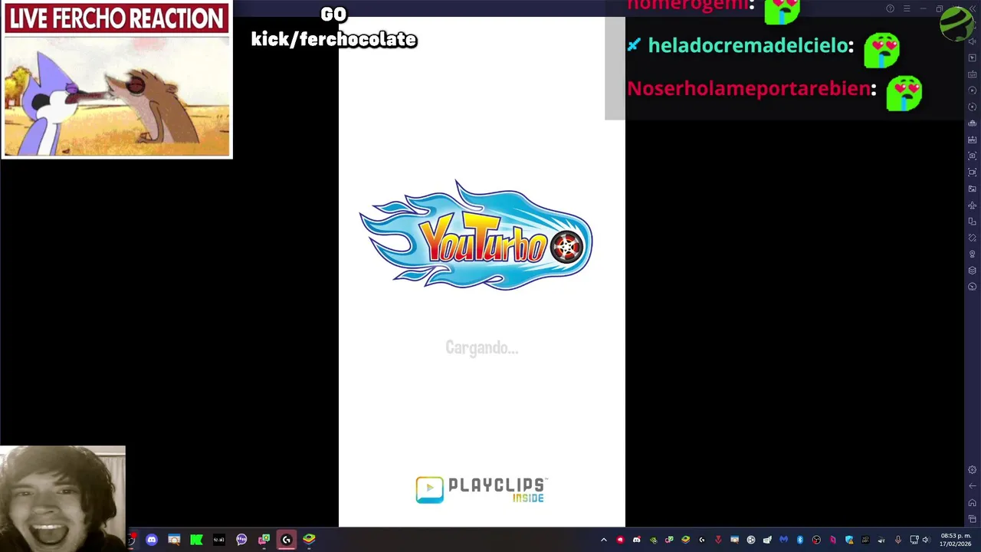Open BlueStacks icon on the taskbar
The height and width of the screenshot is (552, 981).
point(309,540)
